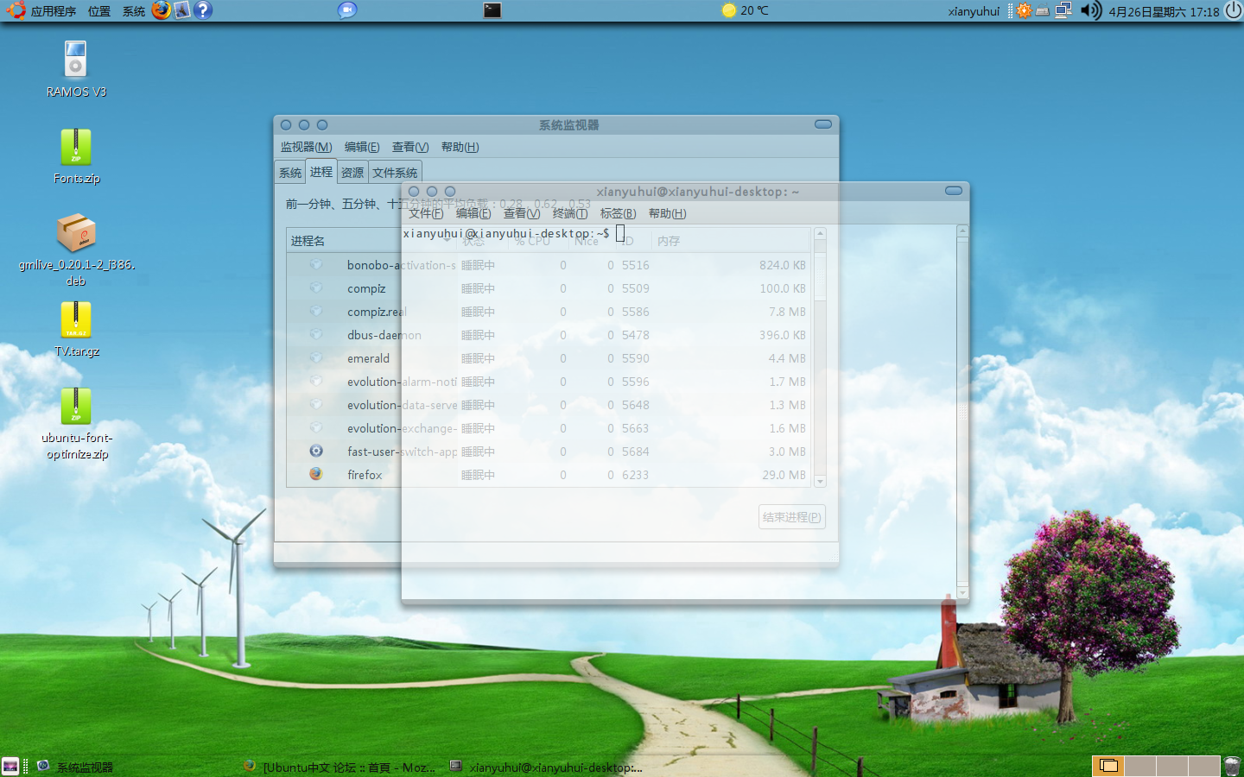The height and width of the screenshot is (777, 1244).
Task: Open the keyboard indicator in system tray
Action: 1043,11
